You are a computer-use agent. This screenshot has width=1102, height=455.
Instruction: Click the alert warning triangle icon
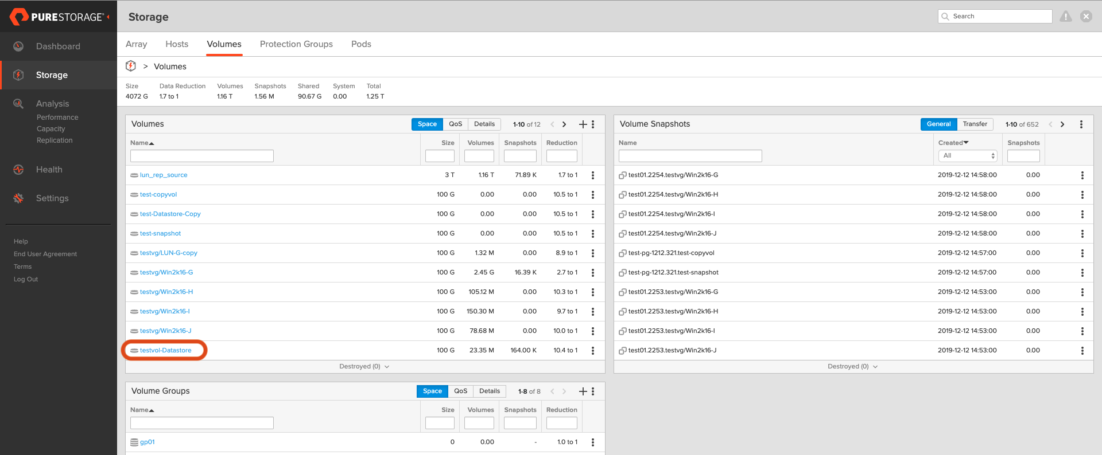point(1066,17)
